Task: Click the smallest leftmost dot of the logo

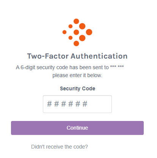Action: click(64, 32)
